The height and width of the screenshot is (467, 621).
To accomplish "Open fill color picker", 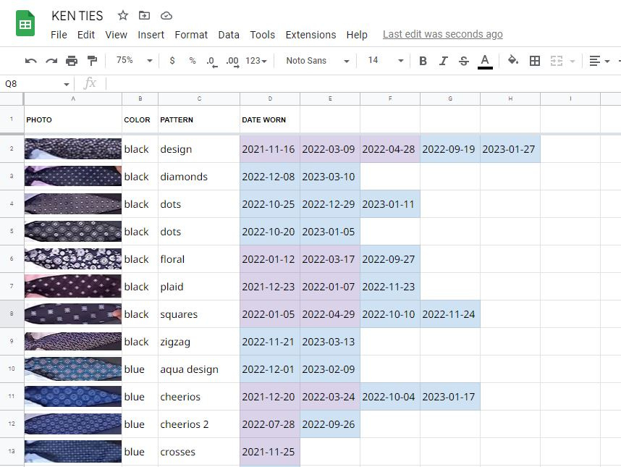I will (513, 60).
